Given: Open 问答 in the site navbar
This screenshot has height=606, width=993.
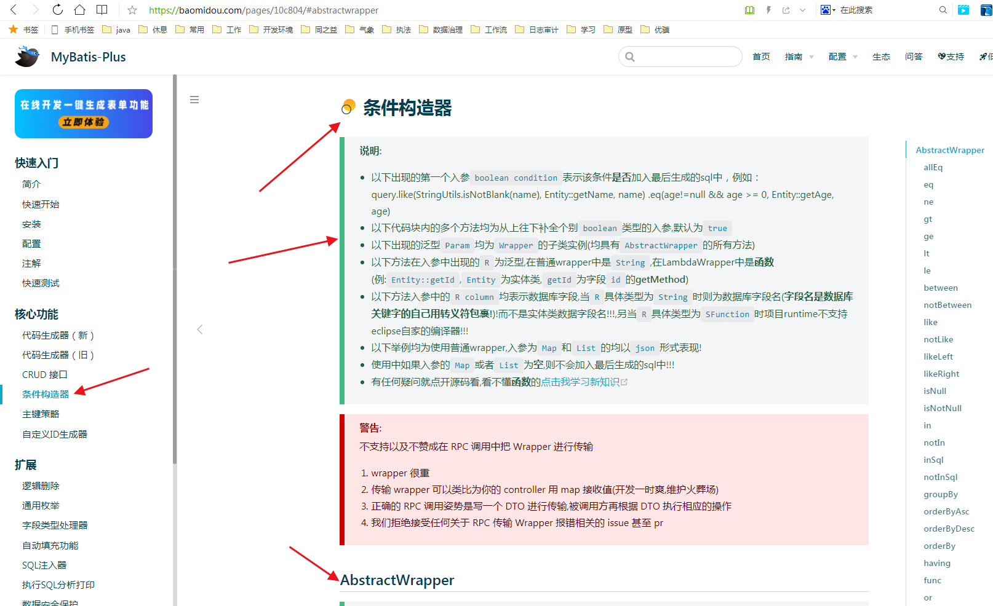Looking at the screenshot, I should click(x=914, y=57).
